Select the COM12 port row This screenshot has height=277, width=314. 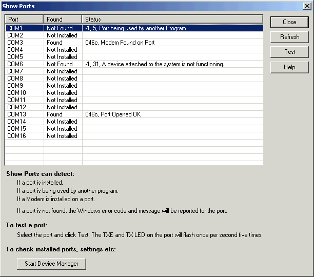click(x=134, y=107)
